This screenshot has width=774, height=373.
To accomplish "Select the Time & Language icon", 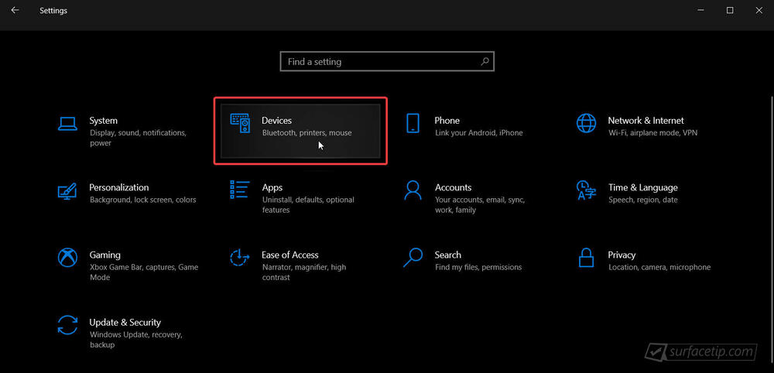I will point(586,190).
